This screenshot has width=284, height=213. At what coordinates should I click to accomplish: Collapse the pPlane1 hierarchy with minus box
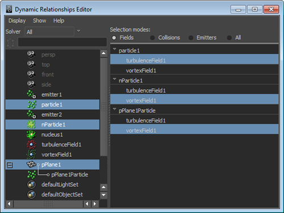coord(10,165)
